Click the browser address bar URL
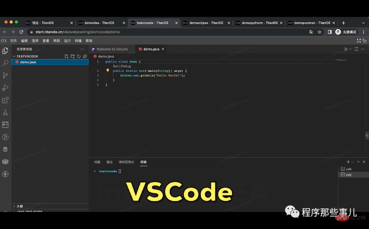The image size is (369, 229). 78,32
